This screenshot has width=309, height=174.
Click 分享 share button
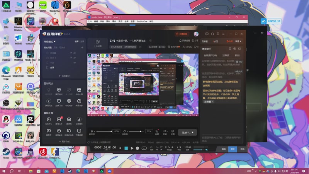[x=195, y=41]
